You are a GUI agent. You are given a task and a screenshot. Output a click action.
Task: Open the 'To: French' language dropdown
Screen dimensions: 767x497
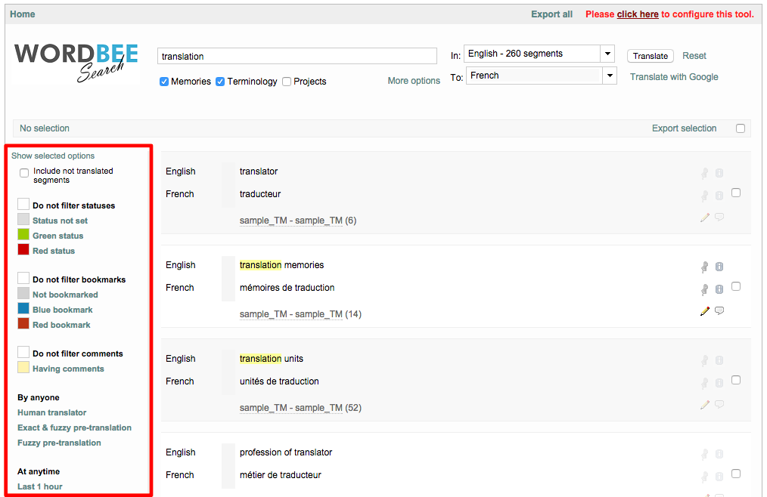pyautogui.click(x=610, y=76)
